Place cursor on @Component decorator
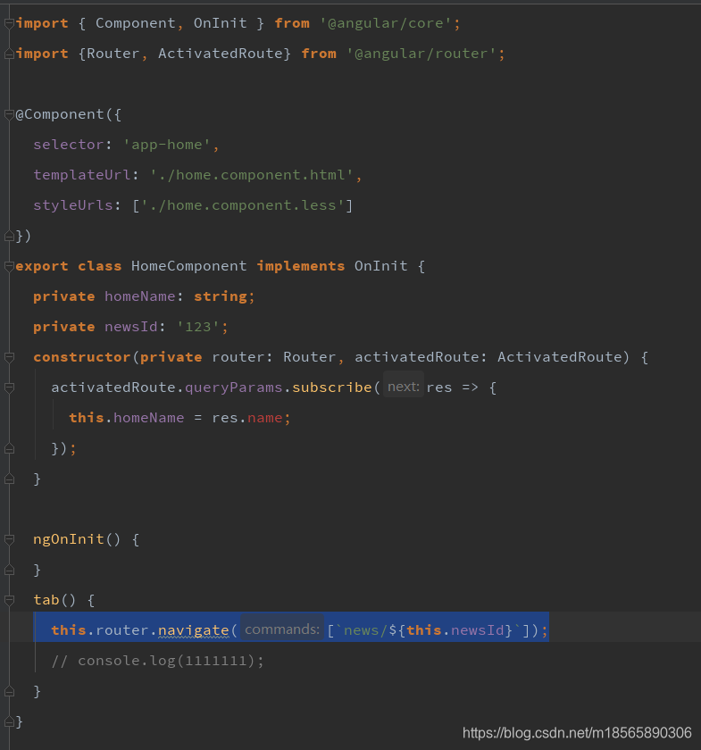Image resolution: width=701 pixels, height=750 pixels. pos(60,114)
